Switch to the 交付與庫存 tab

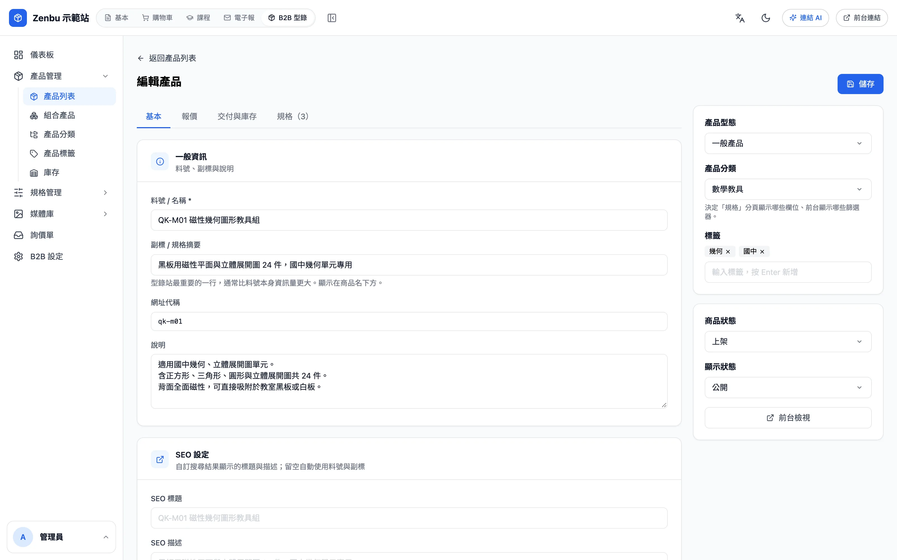tap(237, 116)
